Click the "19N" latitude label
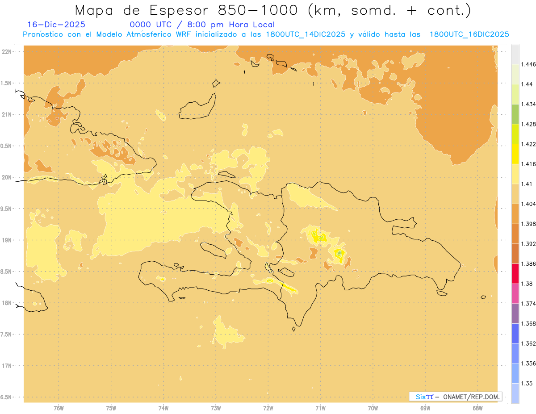 pyautogui.click(x=6, y=240)
